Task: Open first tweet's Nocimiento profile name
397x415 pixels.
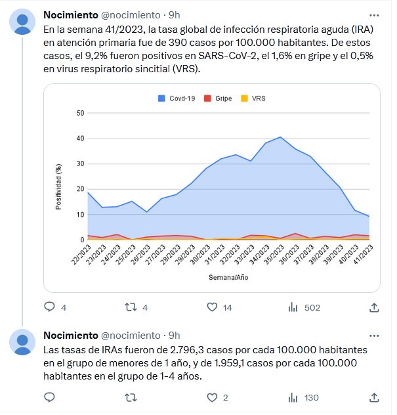Action: pos(70,15)
